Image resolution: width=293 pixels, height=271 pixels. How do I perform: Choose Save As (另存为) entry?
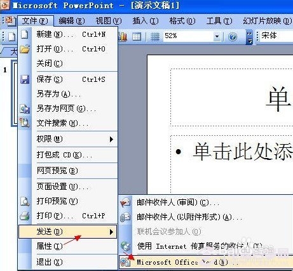pos(68,94)
